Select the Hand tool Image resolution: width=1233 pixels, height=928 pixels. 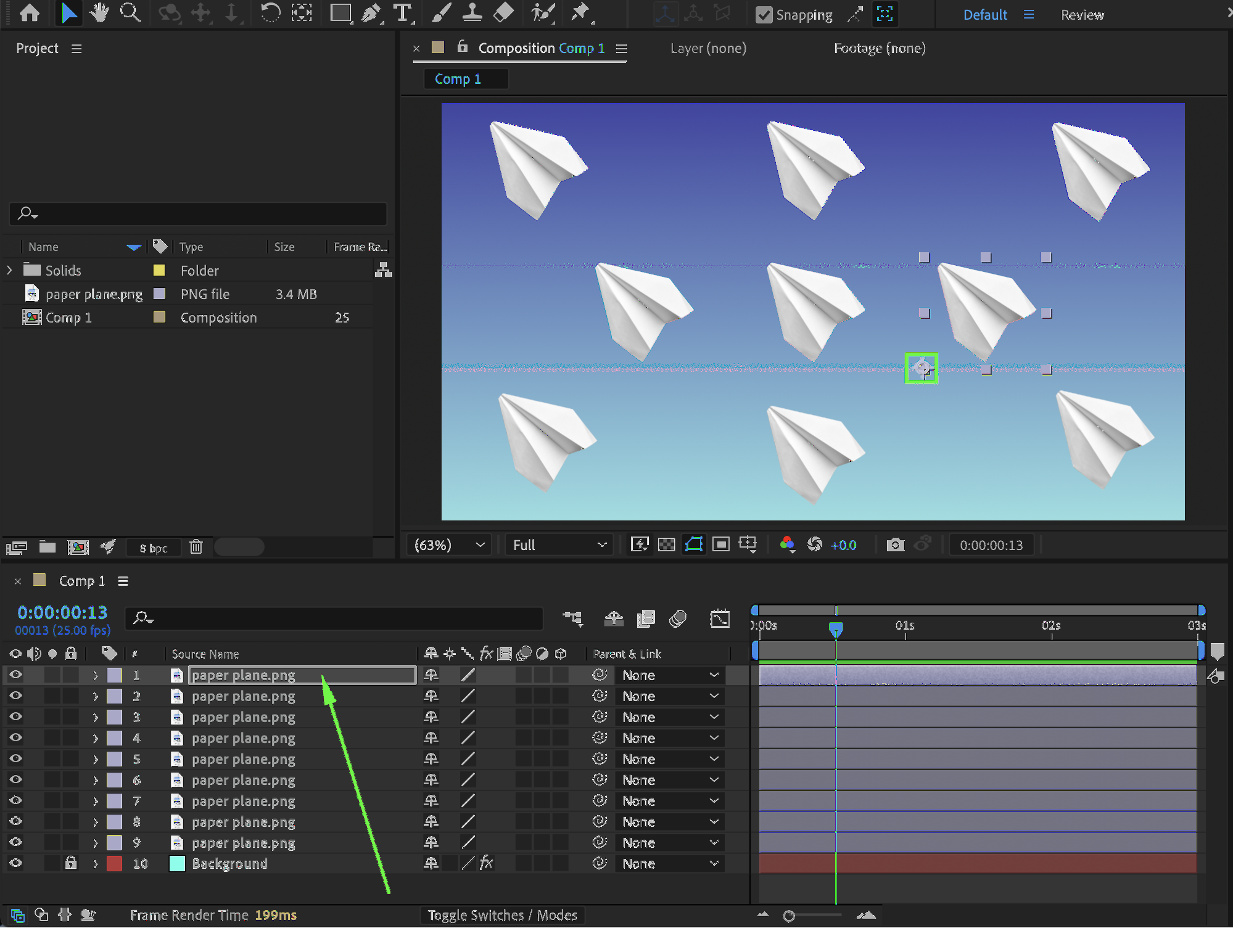click(x=99, y=13)
